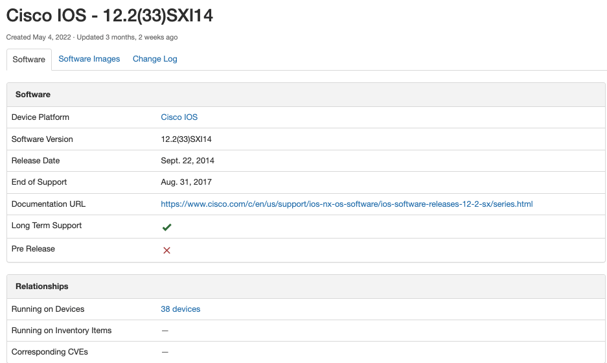Open the Change Log tab
This screenshot has width=607, height=363.
[155, 59]
